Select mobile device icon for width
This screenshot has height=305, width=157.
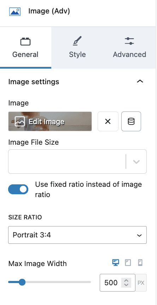pos(140,263)
